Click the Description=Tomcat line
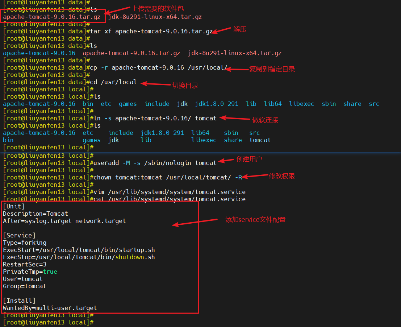 35,214
